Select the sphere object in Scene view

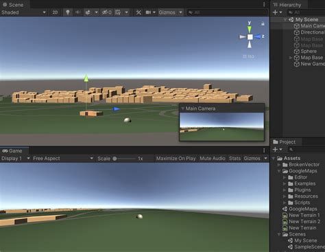point(128,120)
